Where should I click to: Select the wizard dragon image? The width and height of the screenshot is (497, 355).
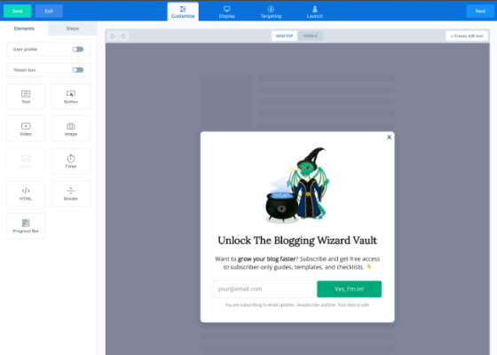tap(297, 185)
